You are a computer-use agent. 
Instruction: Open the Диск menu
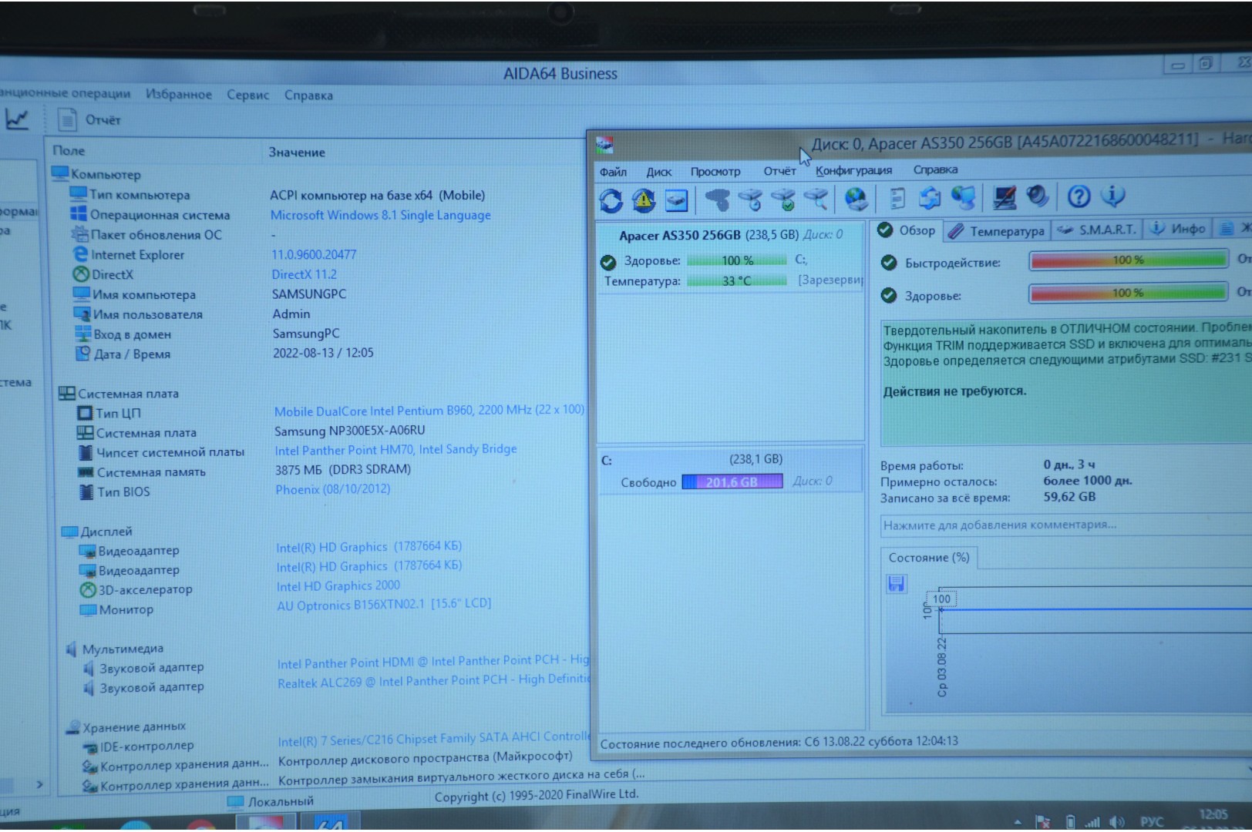point(658,172)
